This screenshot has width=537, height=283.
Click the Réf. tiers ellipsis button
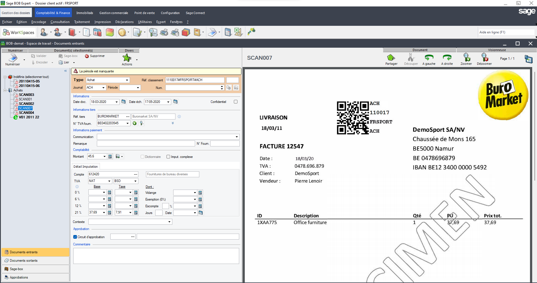(128, 116)
